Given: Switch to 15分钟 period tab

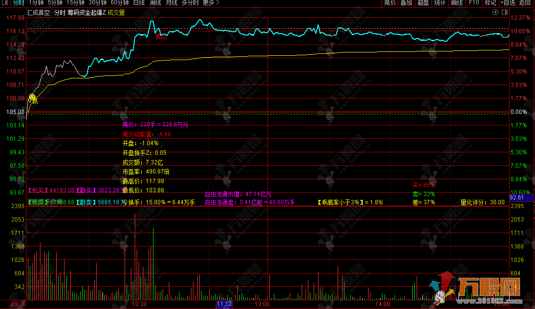Looking at the screenshot, I should 76,3.
